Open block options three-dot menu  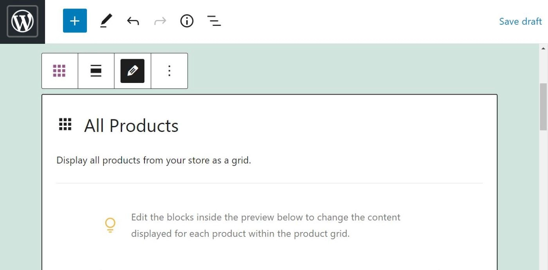point(169,71)
